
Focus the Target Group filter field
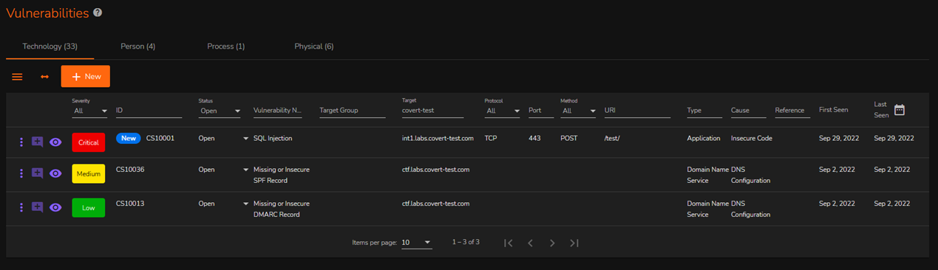pyautogui.click(x=353, y=111)
